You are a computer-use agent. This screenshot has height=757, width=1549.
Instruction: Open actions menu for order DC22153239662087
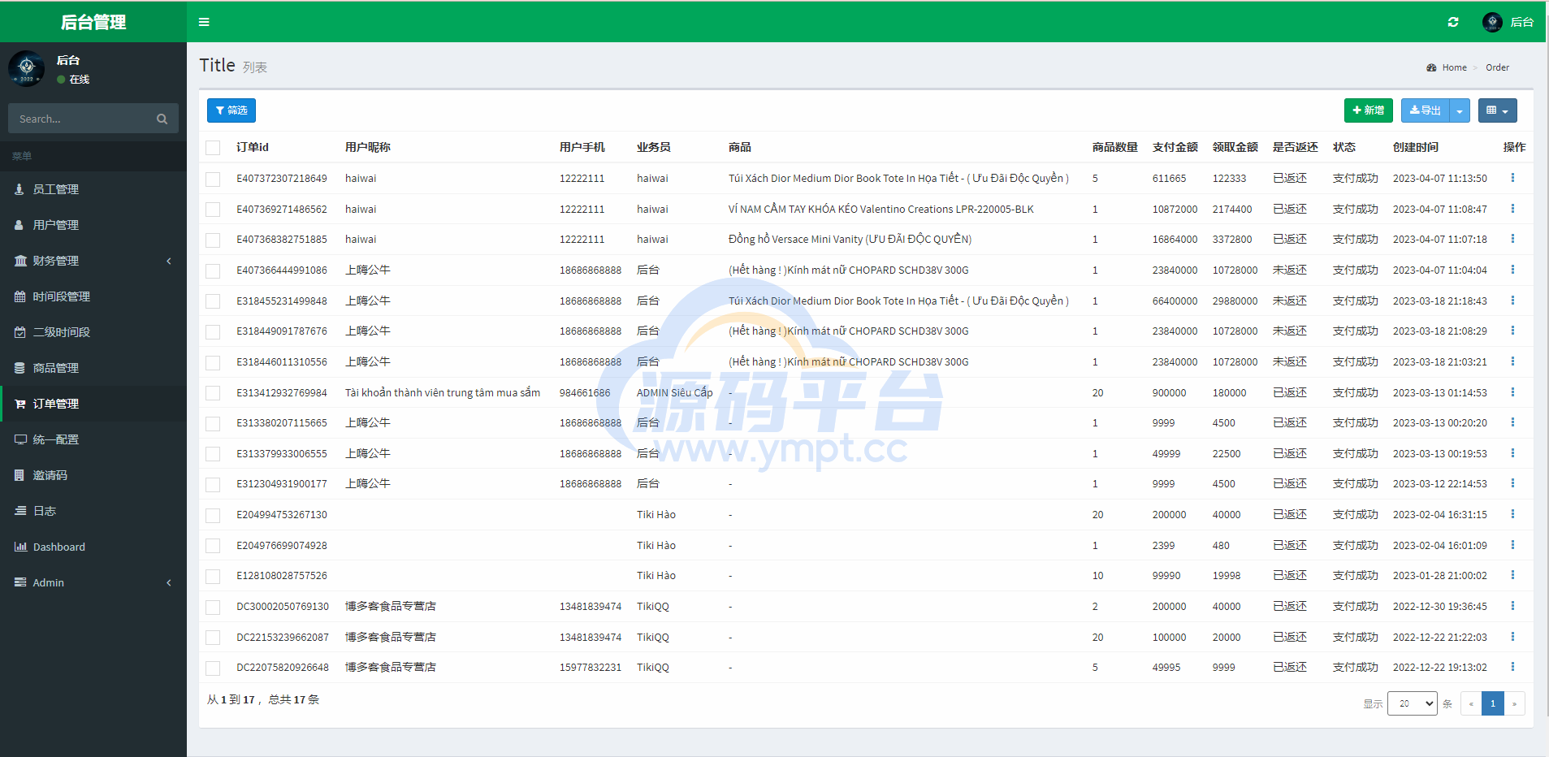[x=1512, y=637]
